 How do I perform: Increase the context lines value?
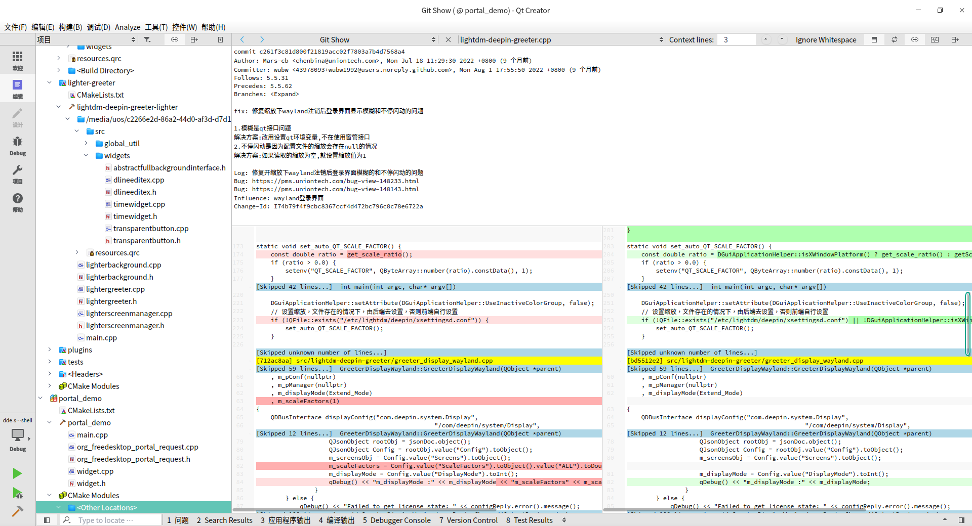765,38
